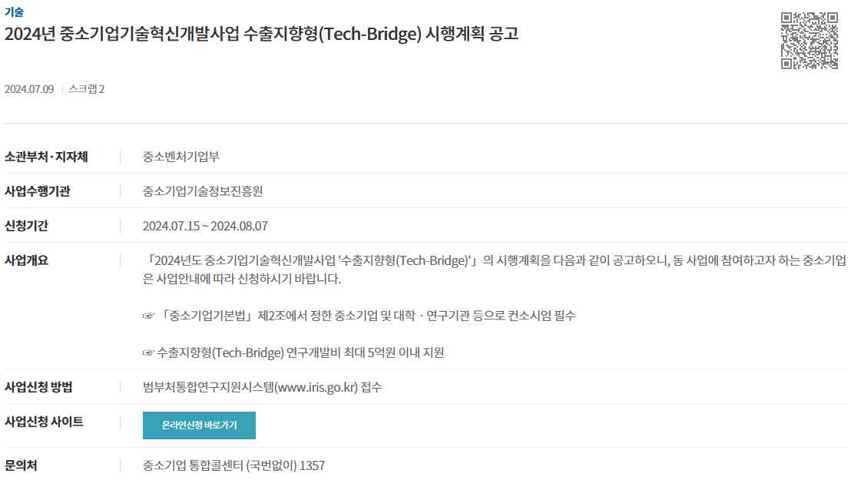Click the 소관부처·지자체 label

tap(46, 157)
